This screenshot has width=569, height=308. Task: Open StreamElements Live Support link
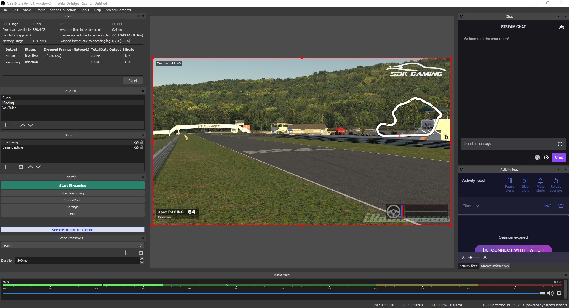point(73,230)
